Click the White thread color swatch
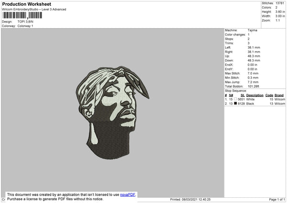 (235, 99)
